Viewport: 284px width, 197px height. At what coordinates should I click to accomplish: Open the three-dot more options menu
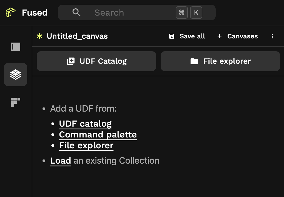click(272, 36)
